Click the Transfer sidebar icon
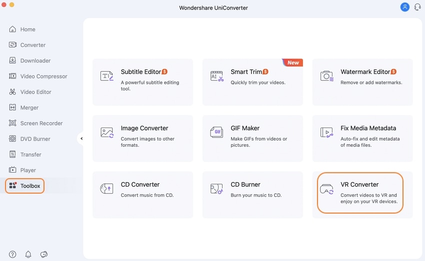Screen dimensions: 425x261 [x=12, y=154]
